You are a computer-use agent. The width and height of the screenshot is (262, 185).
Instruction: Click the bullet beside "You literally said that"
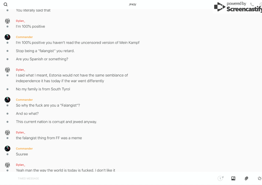click(7, 10)
